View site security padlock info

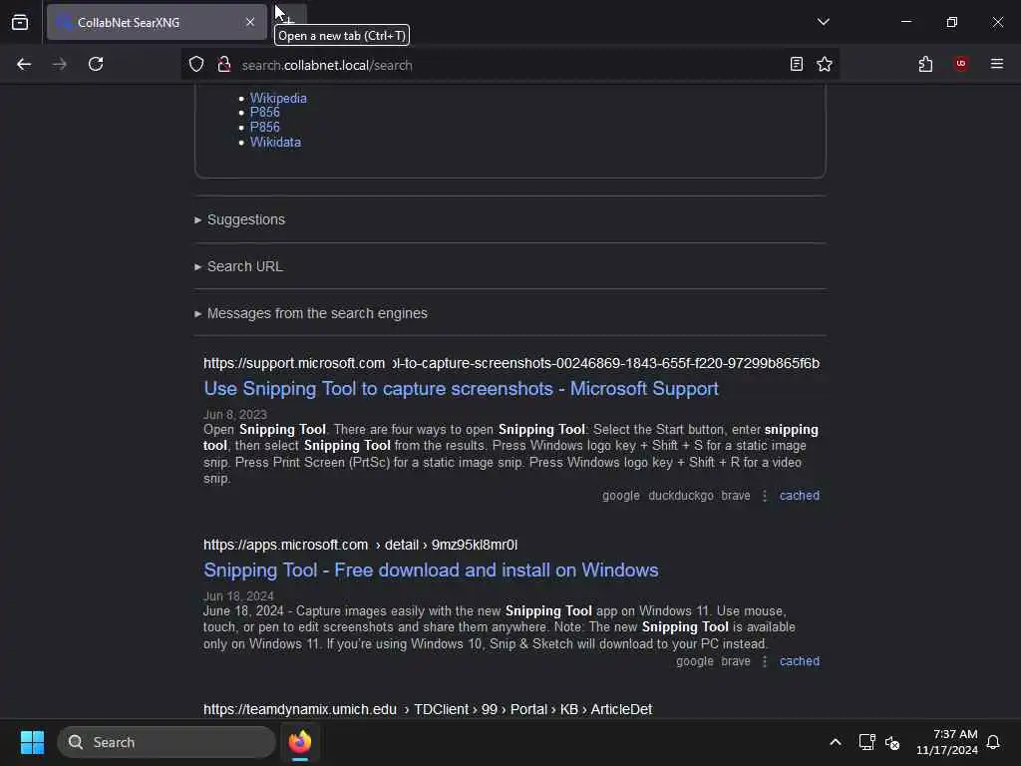(x=224, y=64)
